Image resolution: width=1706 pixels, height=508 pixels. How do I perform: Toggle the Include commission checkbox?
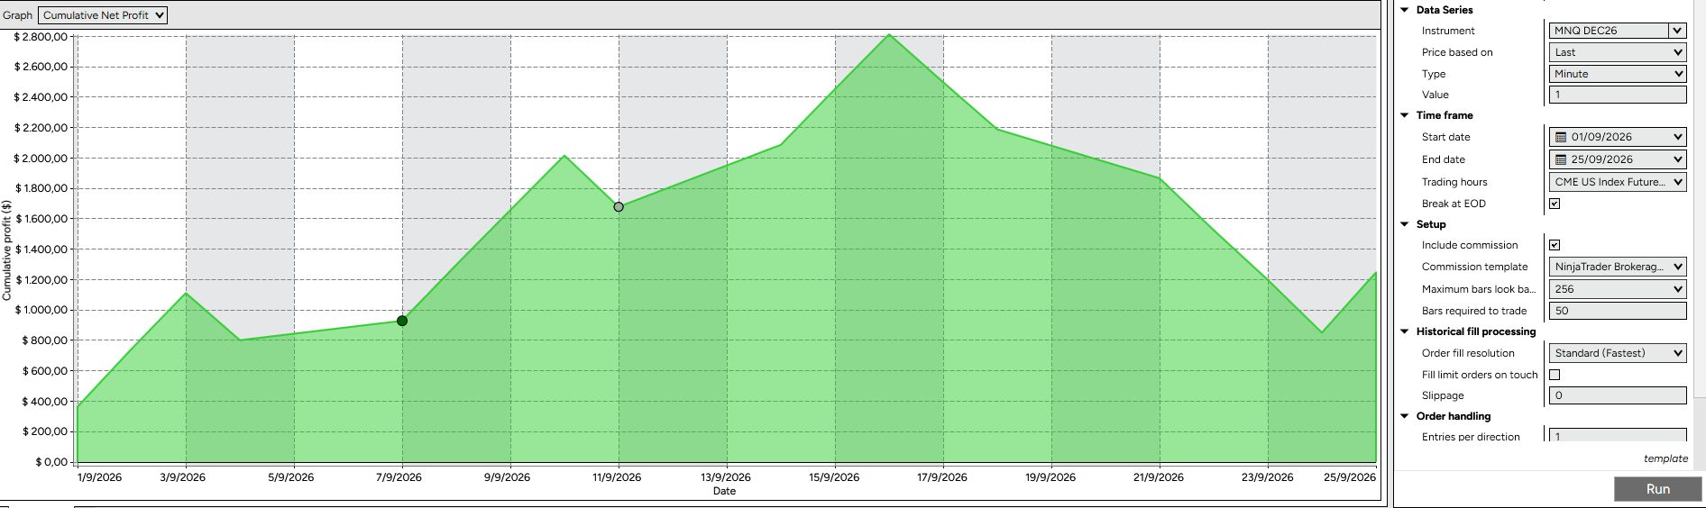pyautogui.click(x=1555, y=245)
